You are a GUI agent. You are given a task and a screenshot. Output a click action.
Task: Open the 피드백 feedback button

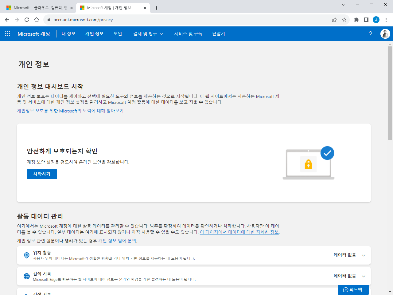coord(353,289)
